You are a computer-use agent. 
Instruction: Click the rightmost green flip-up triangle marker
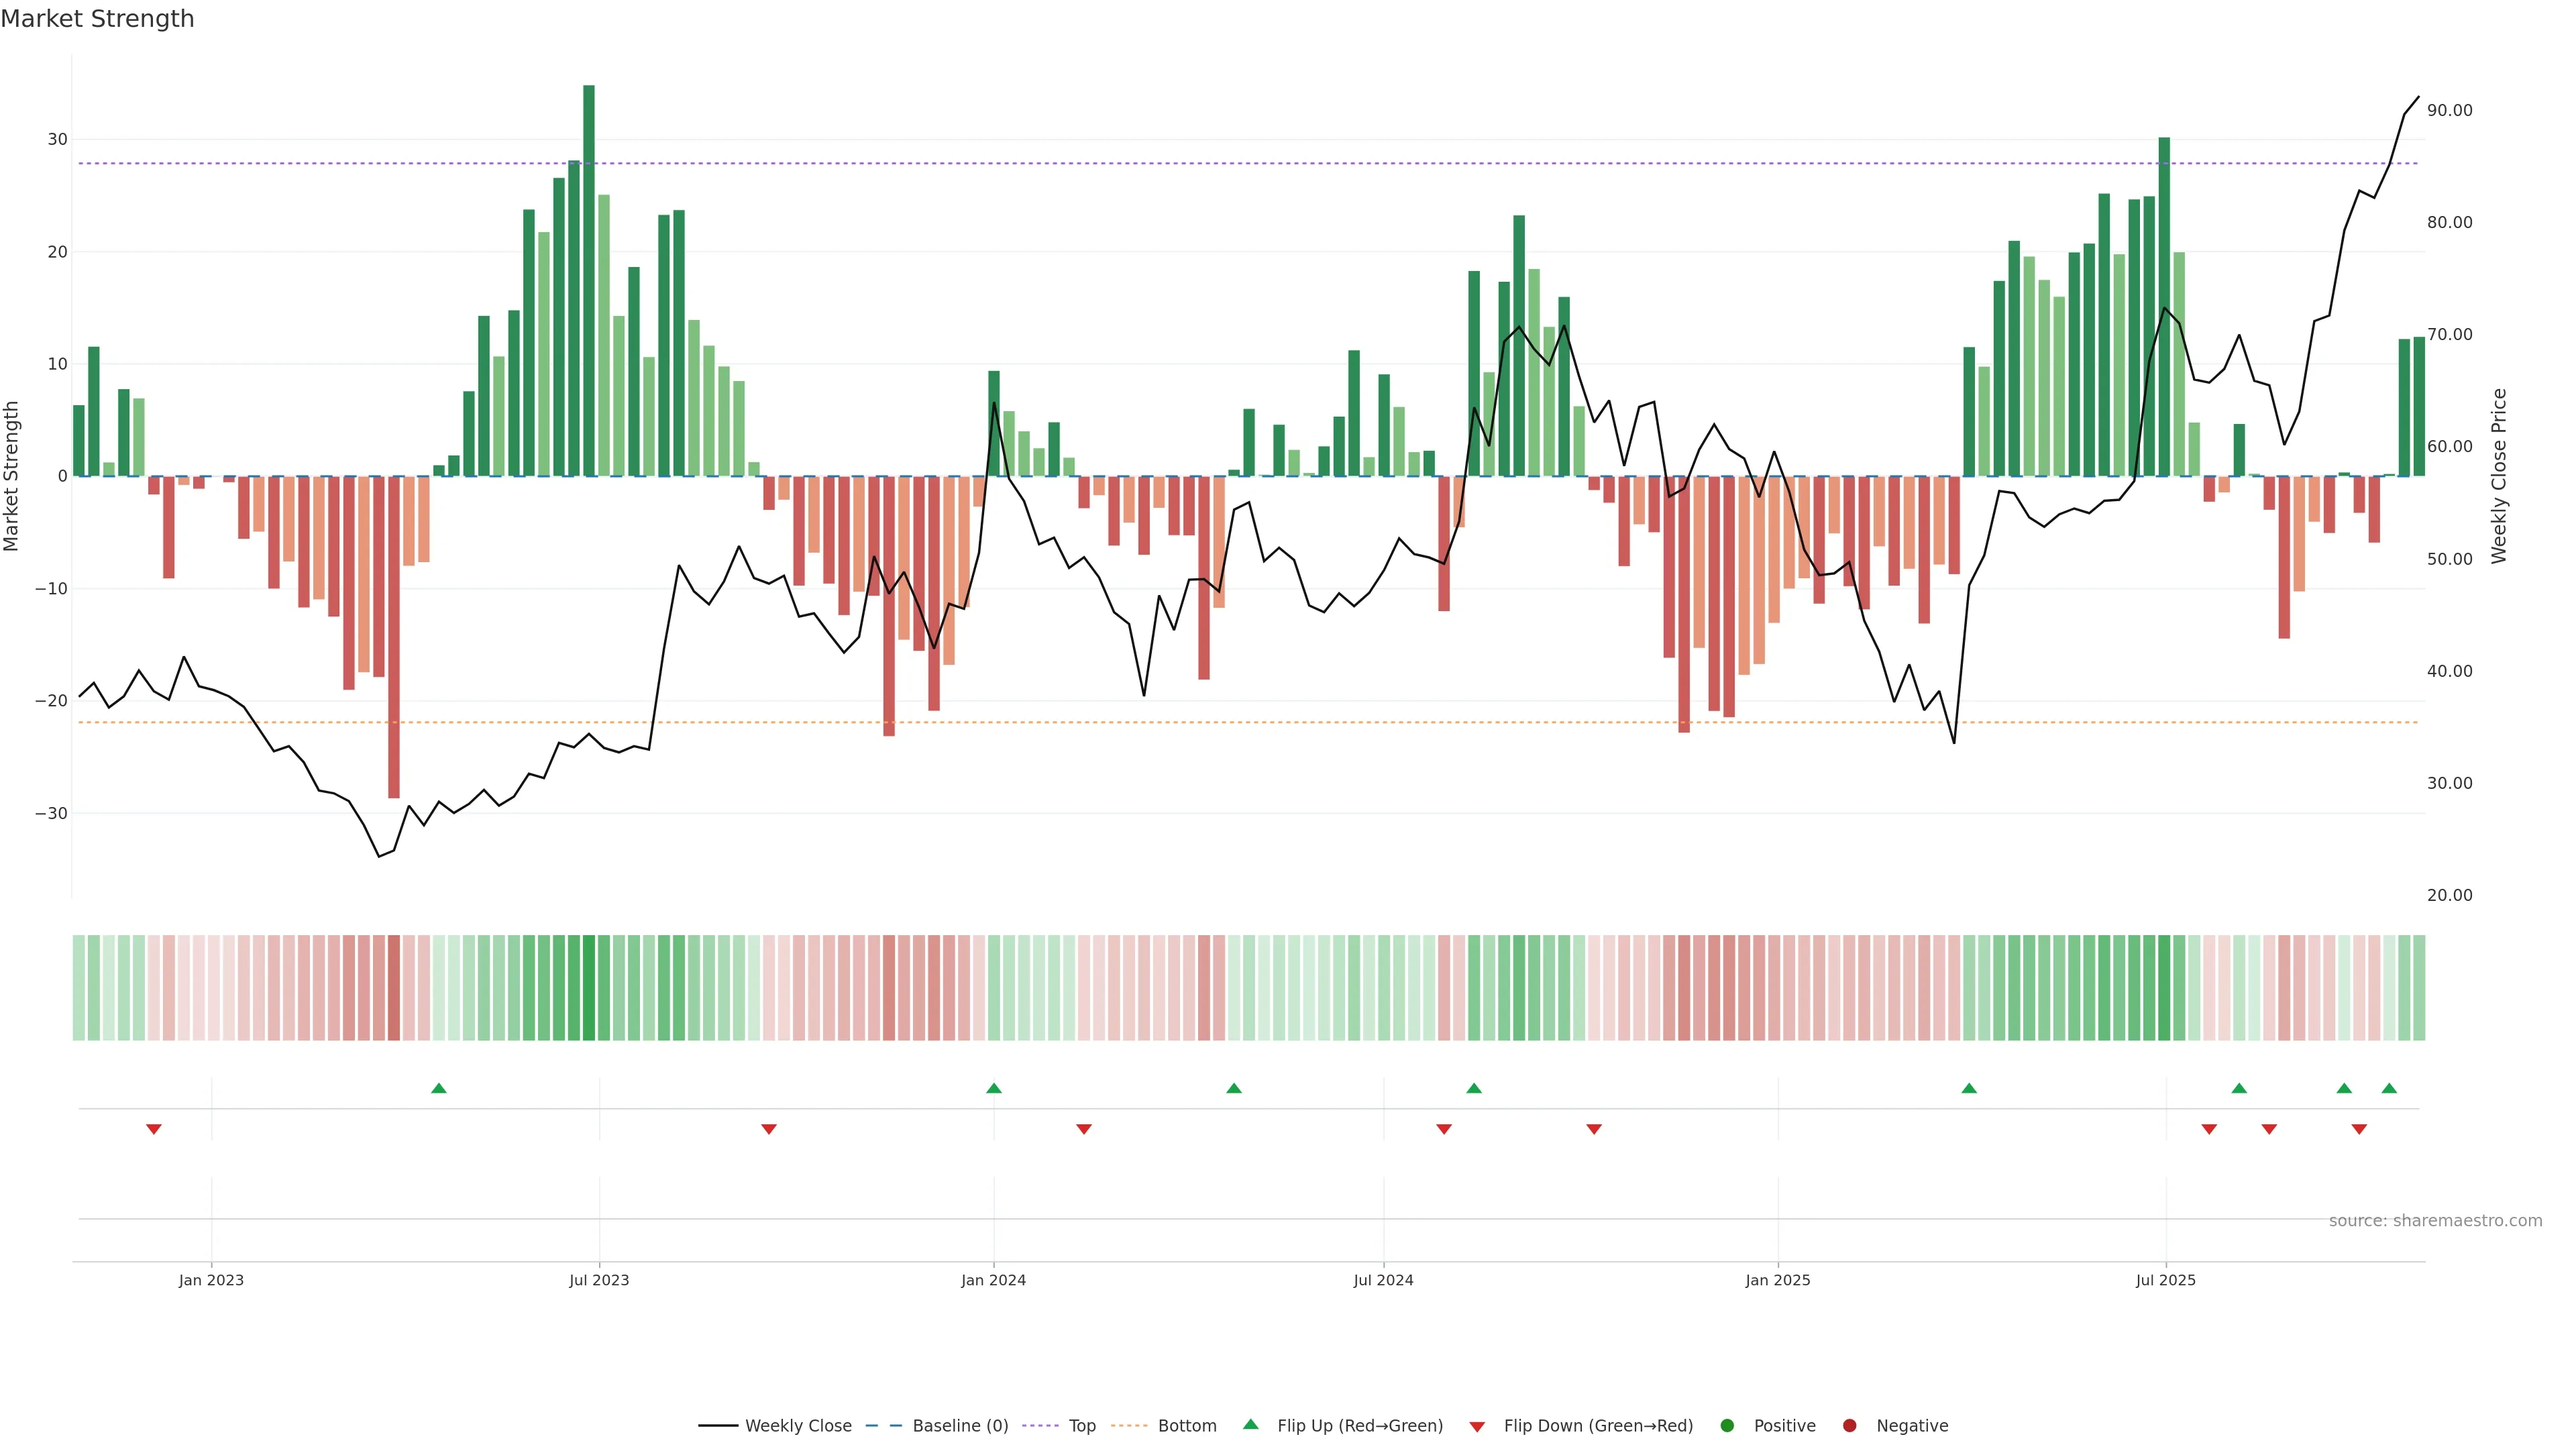coord(2389,1088)
